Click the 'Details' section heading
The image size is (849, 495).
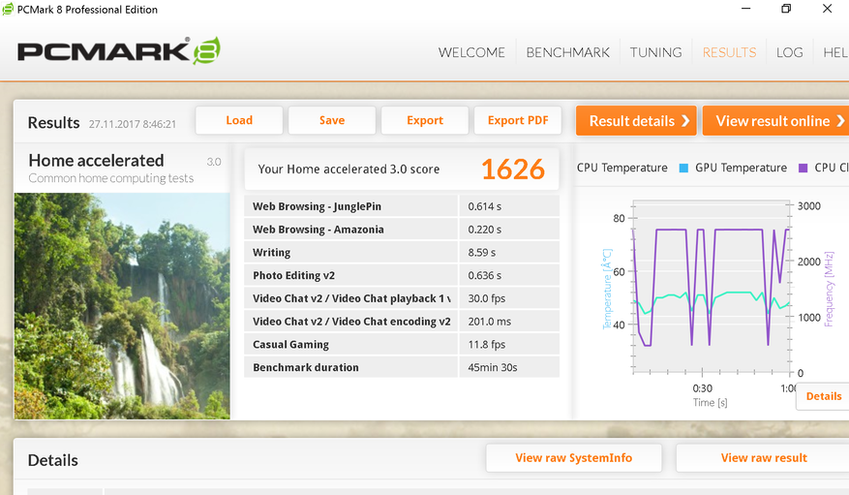click(x=53, y=460)
